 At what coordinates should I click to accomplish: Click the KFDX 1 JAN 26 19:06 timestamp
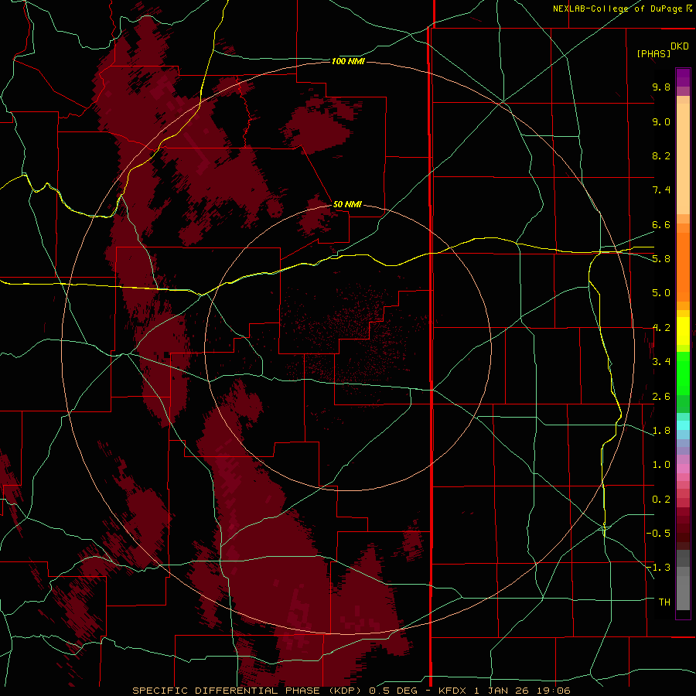point(504,691)
